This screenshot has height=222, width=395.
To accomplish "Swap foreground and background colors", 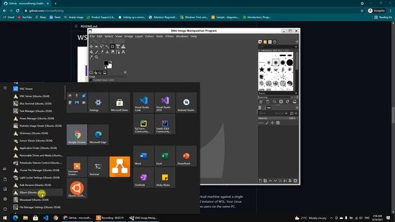I will [x=110, y=62].
